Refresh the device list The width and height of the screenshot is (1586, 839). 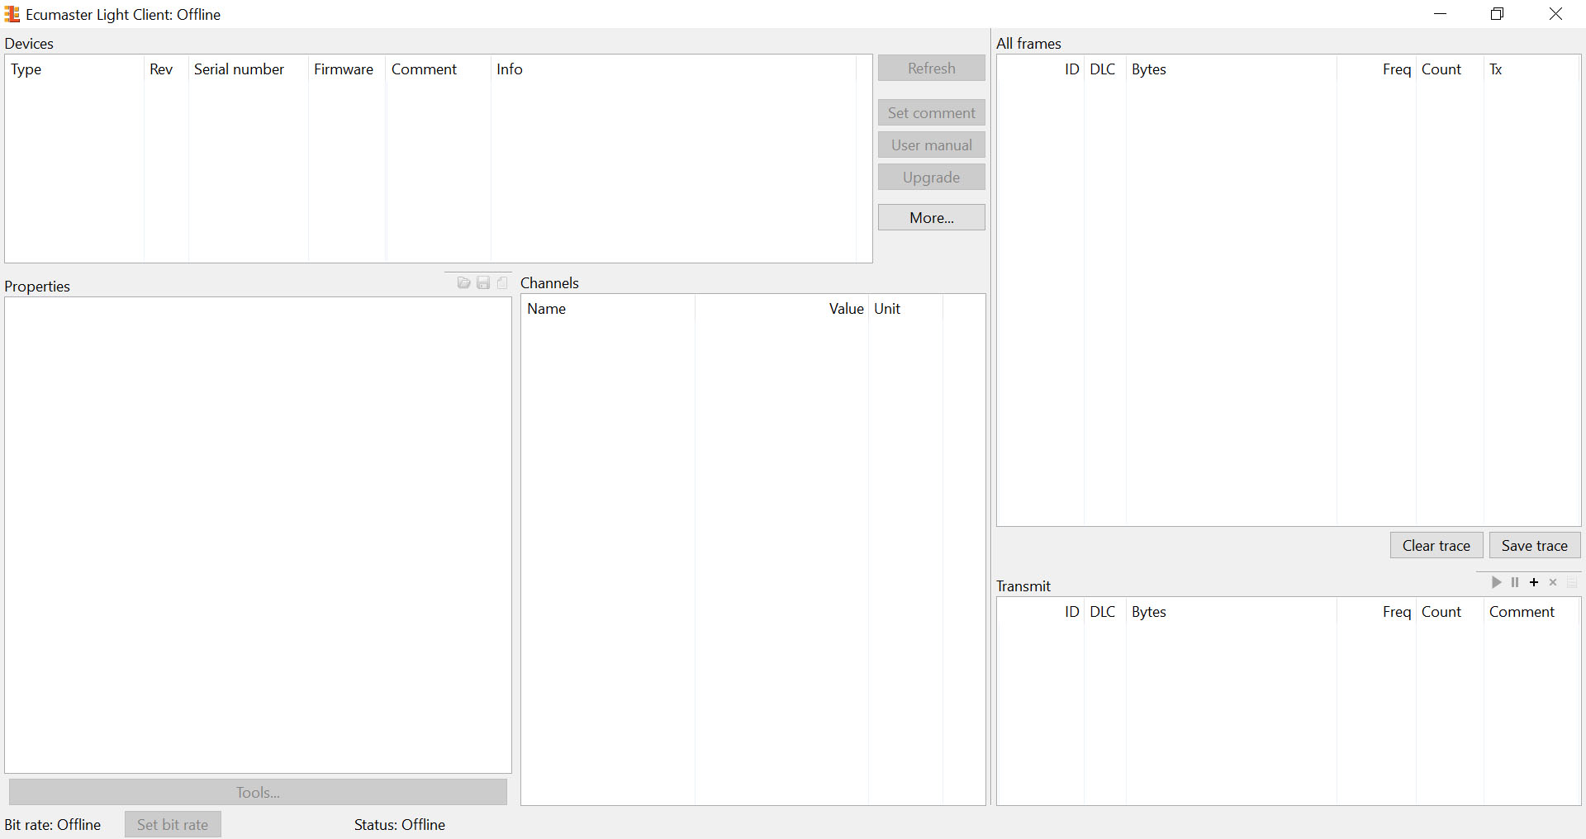[931, 68]
